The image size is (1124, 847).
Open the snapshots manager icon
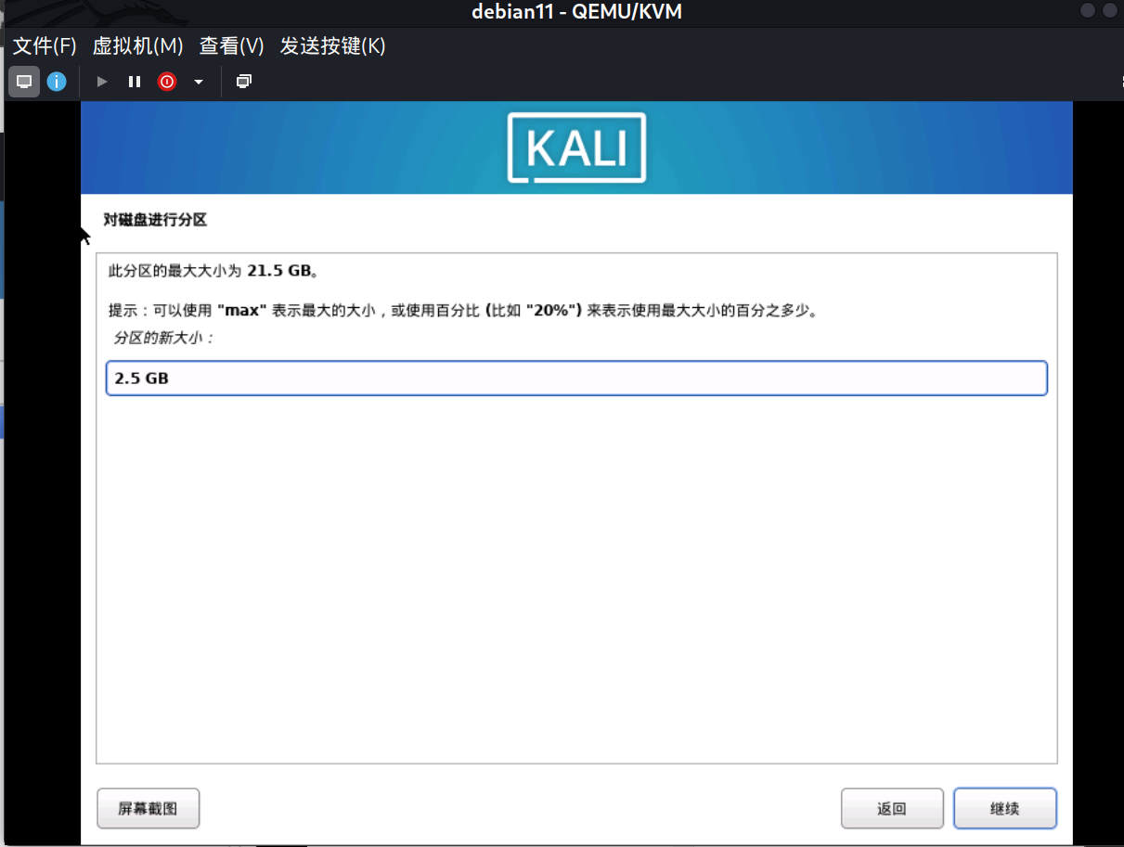click(x=243, y=82)
